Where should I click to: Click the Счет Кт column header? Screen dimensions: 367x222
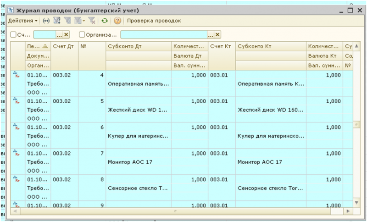222,56
